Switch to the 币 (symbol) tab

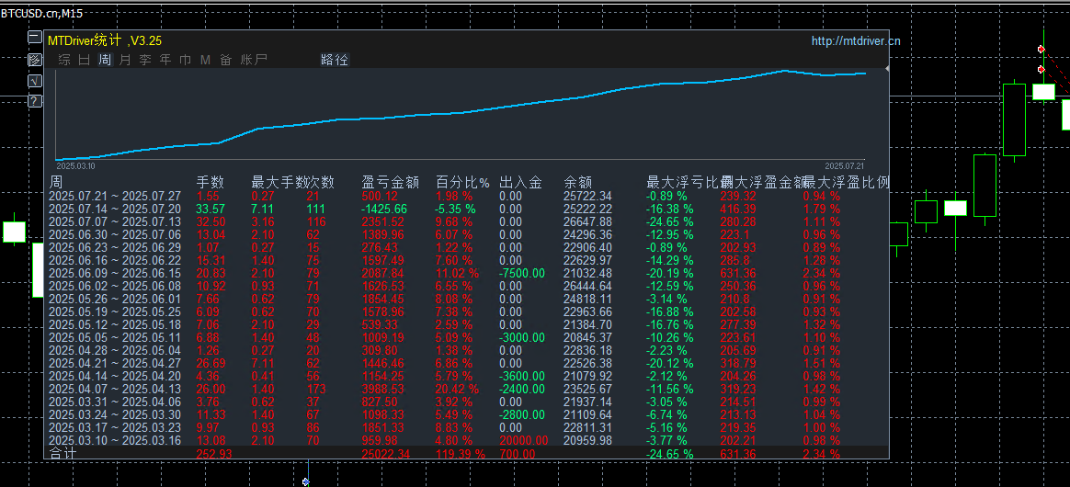click(185, 60)
